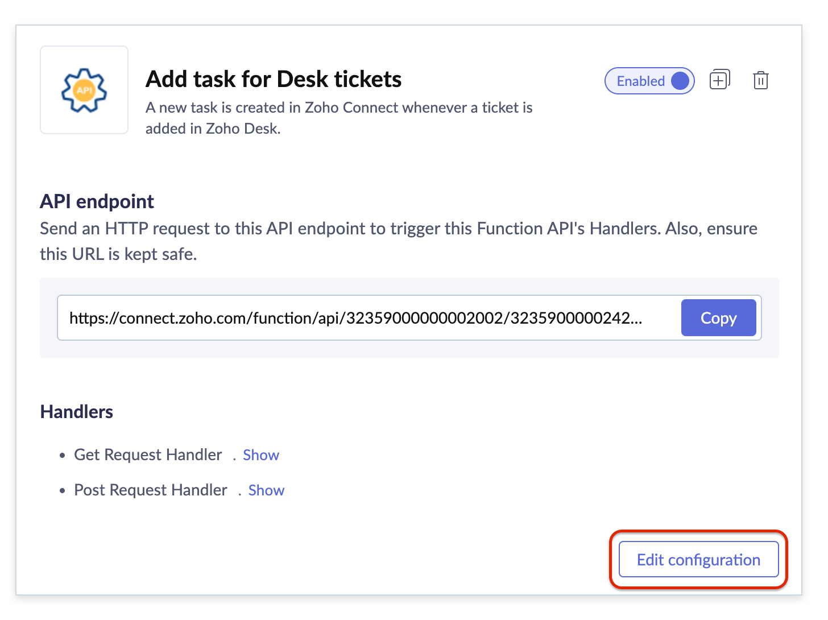Click the bullet before Post Request Handler

[63, 491]
